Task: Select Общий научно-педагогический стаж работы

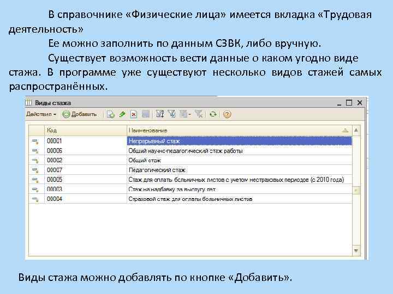Action: (x=240, y=151)
